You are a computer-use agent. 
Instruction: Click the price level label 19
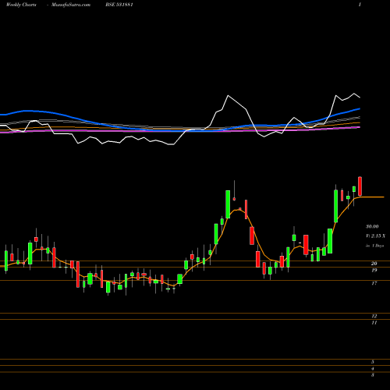pos(374,270)
